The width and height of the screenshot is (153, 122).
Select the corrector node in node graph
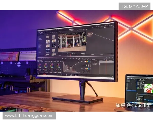[x=90, y=34]
